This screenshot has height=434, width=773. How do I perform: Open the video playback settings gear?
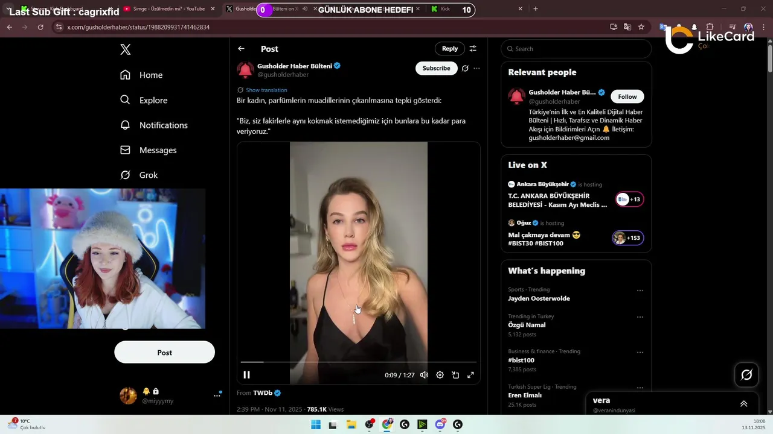click(440, 375)
